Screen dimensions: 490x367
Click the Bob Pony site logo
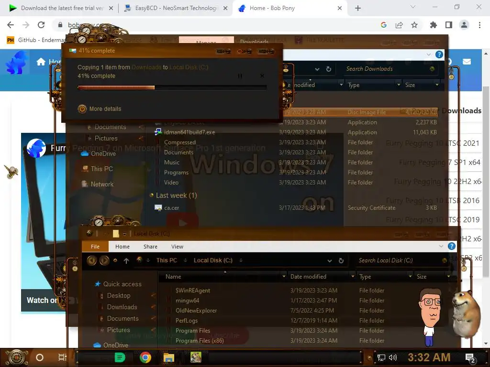[x=17, y=63]
